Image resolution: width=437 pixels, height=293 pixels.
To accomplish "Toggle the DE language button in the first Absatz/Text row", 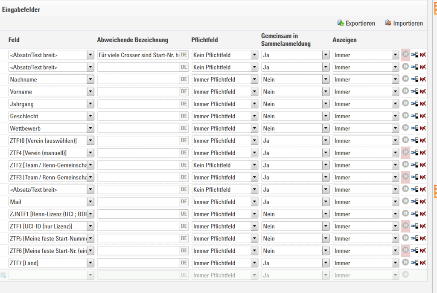I will pyautogui.click(x=184, y=55).
